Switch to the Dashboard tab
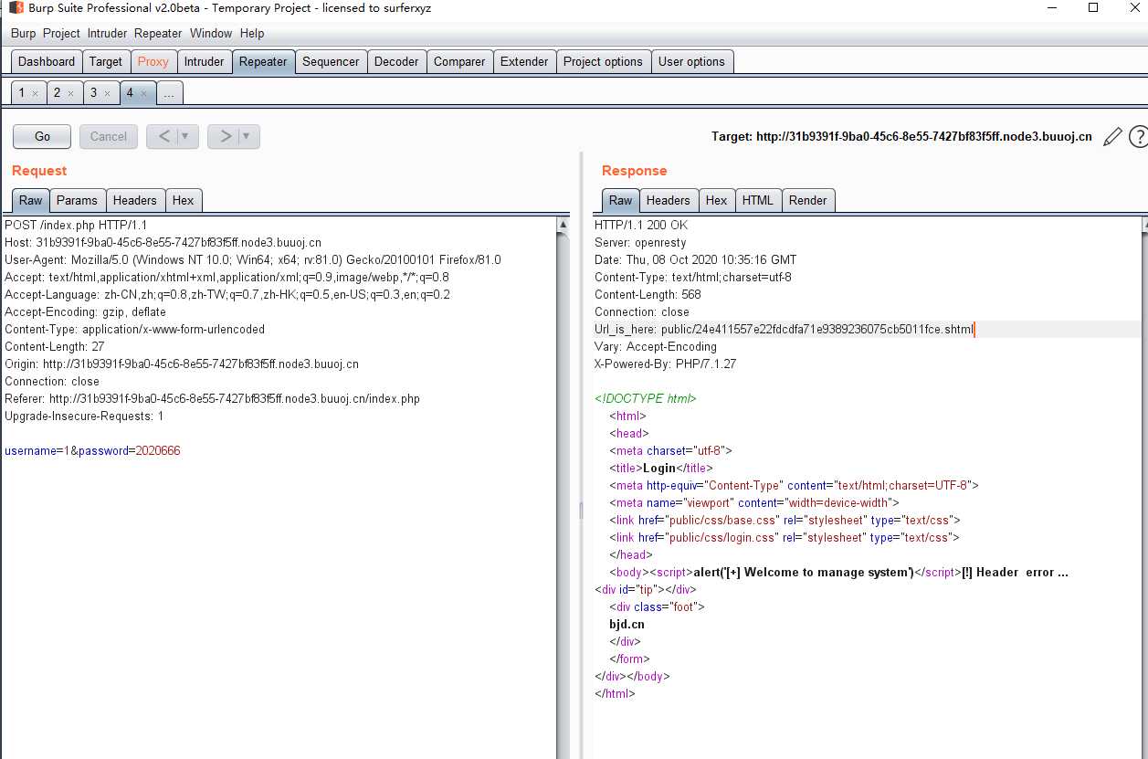The image size is (1148, 759). pos(47,61)
